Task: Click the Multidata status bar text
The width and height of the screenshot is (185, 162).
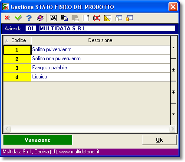Action: 51,152
